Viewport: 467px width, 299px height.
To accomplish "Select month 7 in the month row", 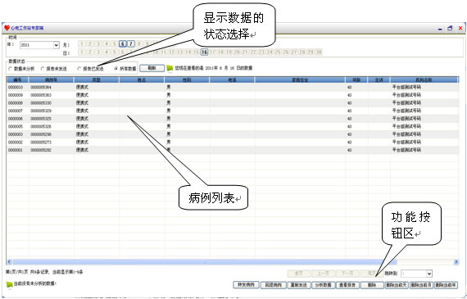I will pos(131,43).
